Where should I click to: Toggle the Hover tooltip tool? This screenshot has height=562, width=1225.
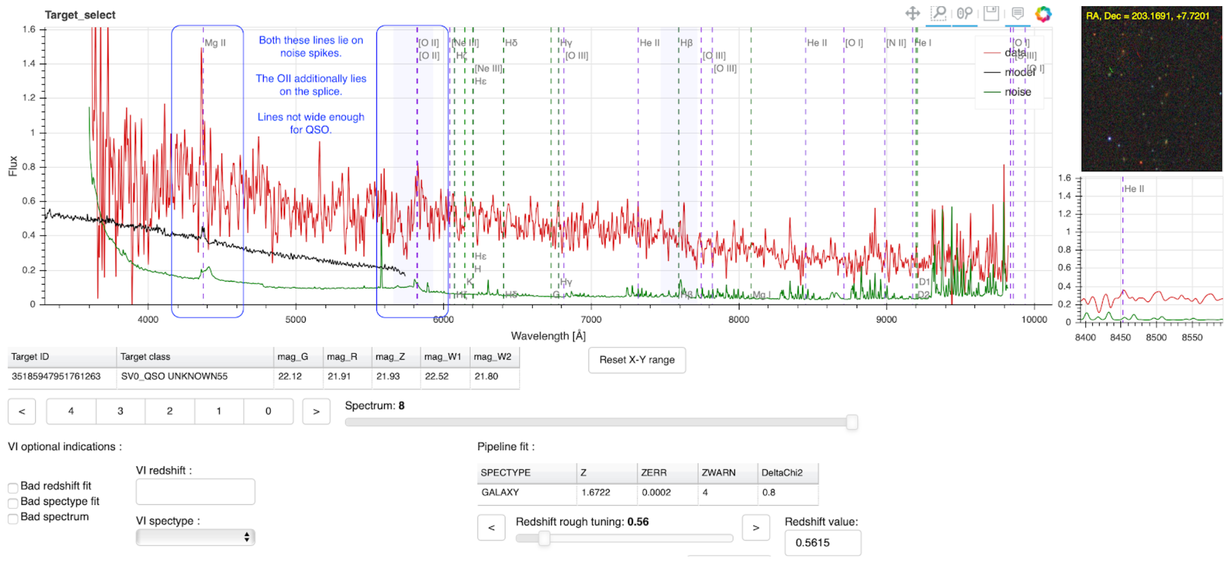(1018, 14)
